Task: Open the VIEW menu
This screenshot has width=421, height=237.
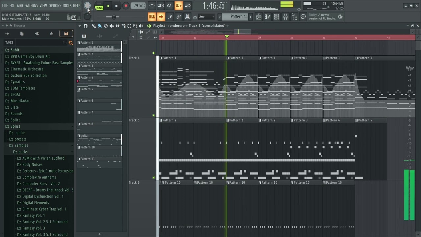Action: (43, 6)
